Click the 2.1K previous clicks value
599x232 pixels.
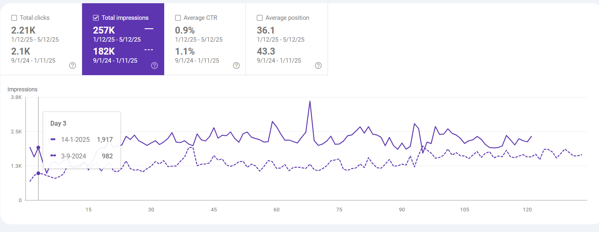21,51
